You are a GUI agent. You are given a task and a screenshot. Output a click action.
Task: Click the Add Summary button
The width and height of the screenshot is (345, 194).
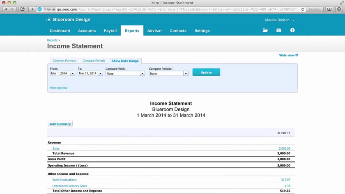60,124
